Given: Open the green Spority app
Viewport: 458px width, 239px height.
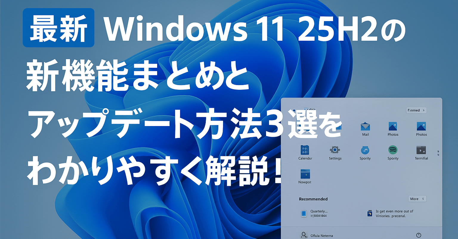Looking at the screenshot, I should coord(393,153).
